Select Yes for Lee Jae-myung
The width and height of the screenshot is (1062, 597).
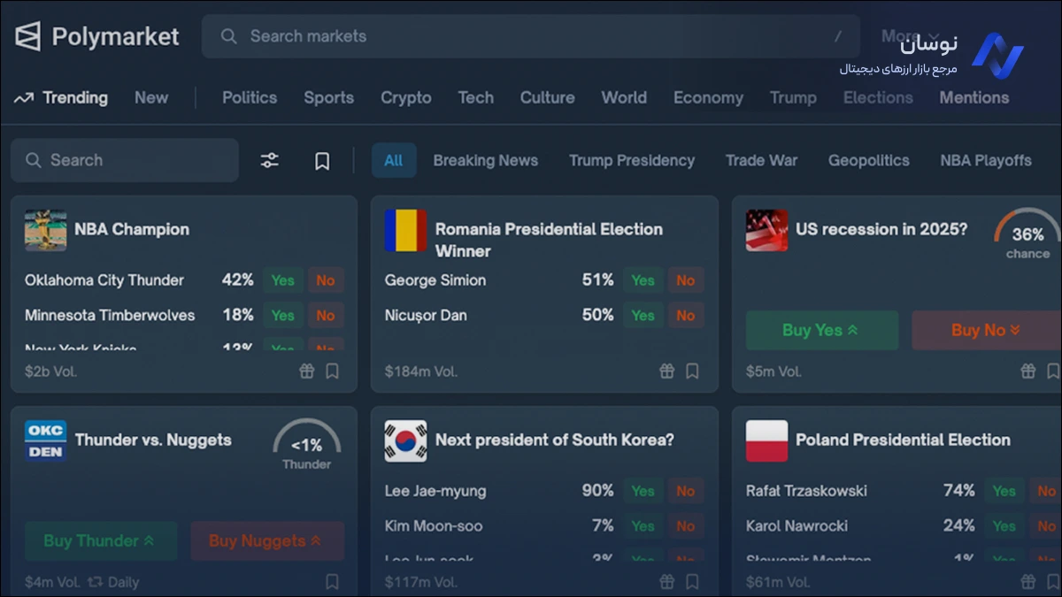pos(643,491)
